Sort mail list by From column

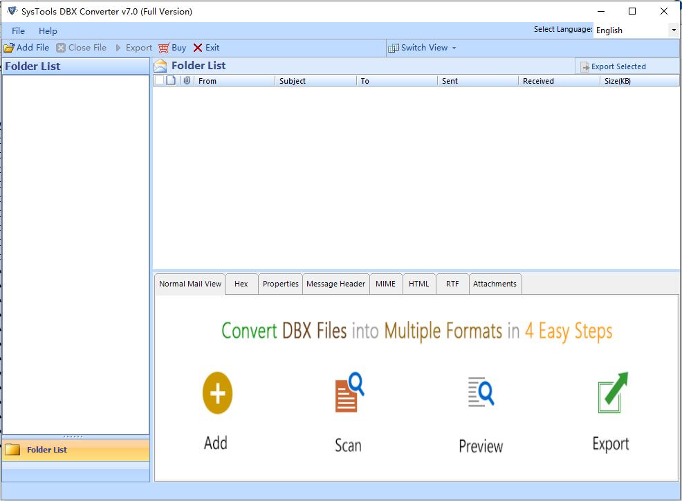(x=234, y=81)
